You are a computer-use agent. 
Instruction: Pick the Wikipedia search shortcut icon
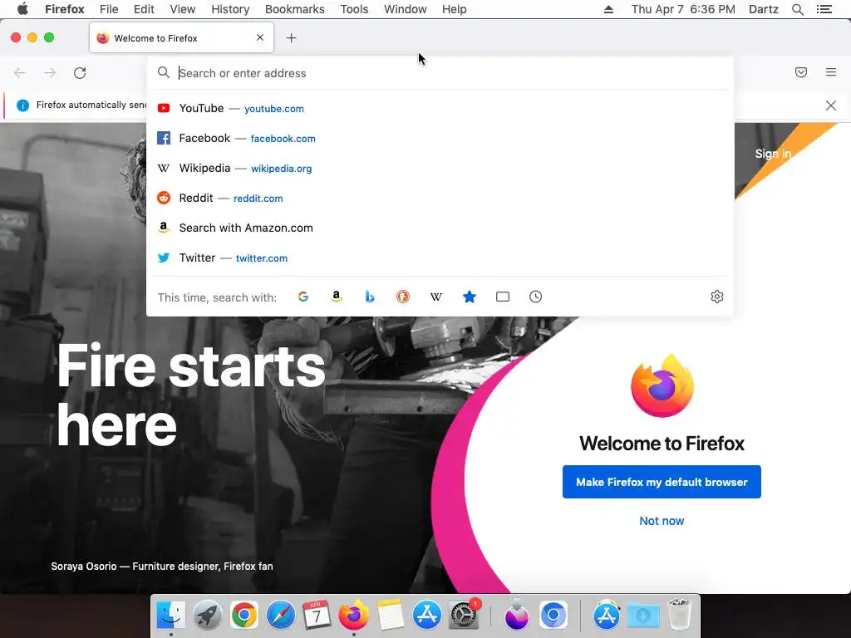435,297
